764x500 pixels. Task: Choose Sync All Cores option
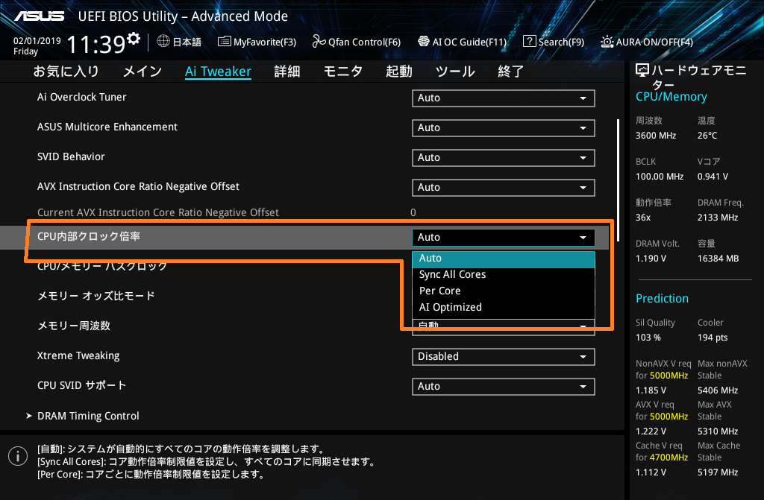[x=504, y=274]
